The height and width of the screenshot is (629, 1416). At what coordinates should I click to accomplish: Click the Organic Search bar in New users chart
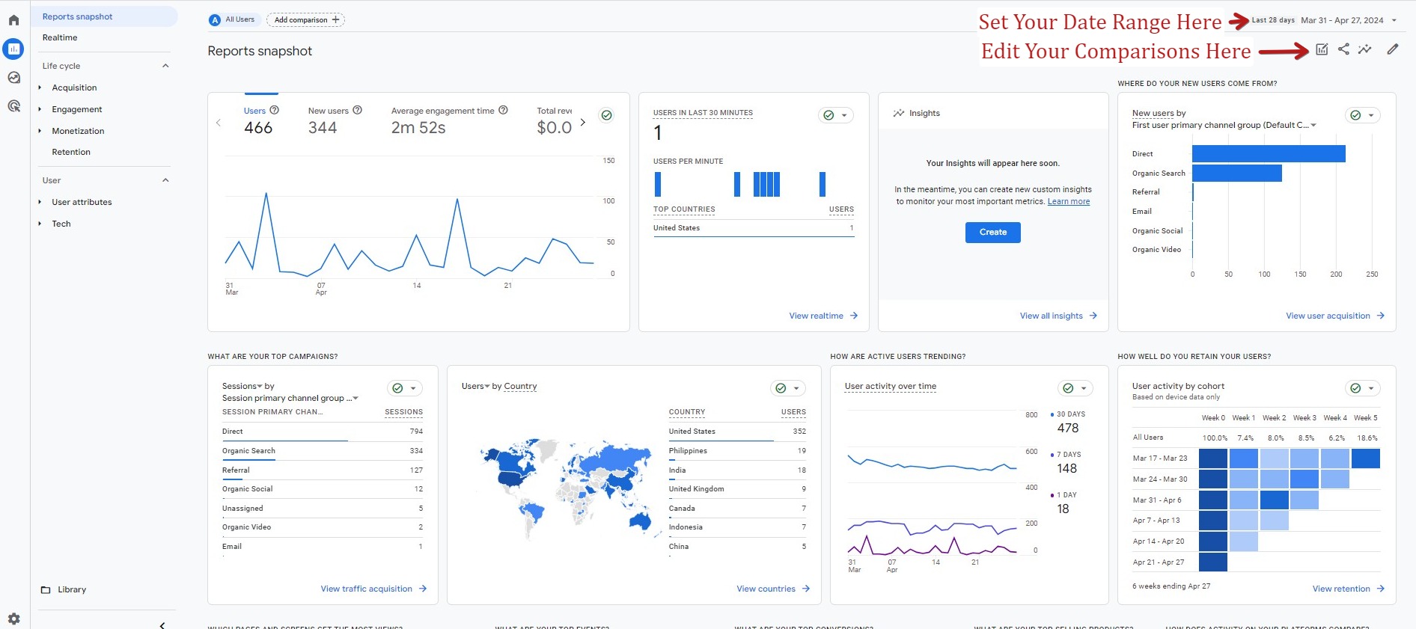[1237, 174]
